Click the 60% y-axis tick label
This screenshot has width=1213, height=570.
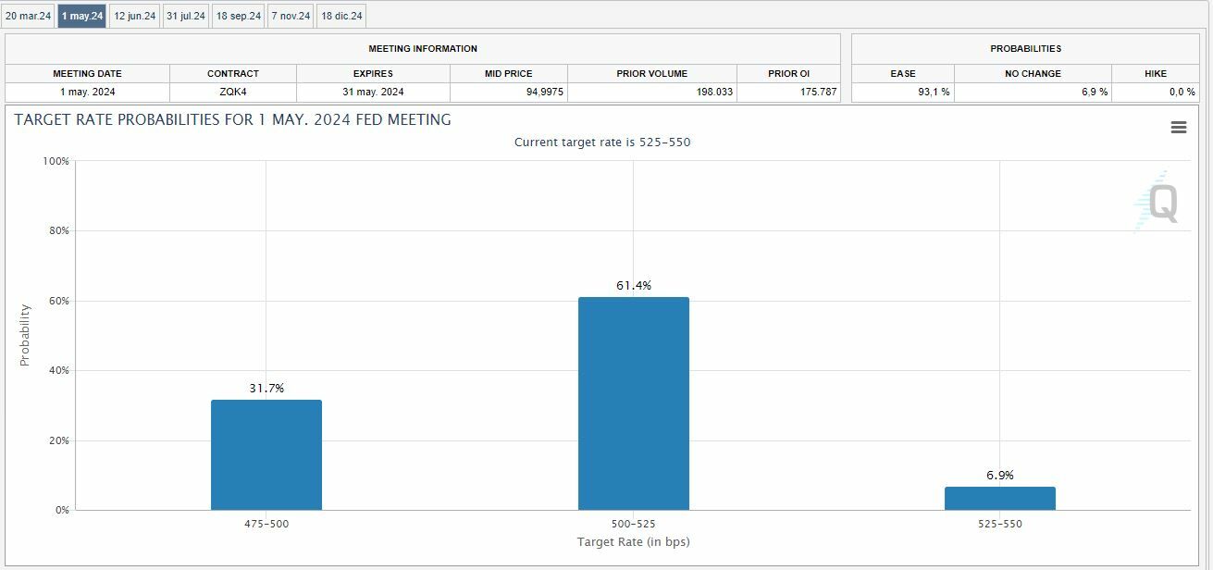pyautogui.click(x=58, y=301)
